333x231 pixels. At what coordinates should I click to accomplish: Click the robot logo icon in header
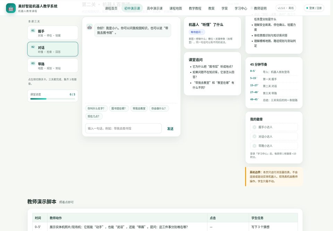[x=11, y=8]
